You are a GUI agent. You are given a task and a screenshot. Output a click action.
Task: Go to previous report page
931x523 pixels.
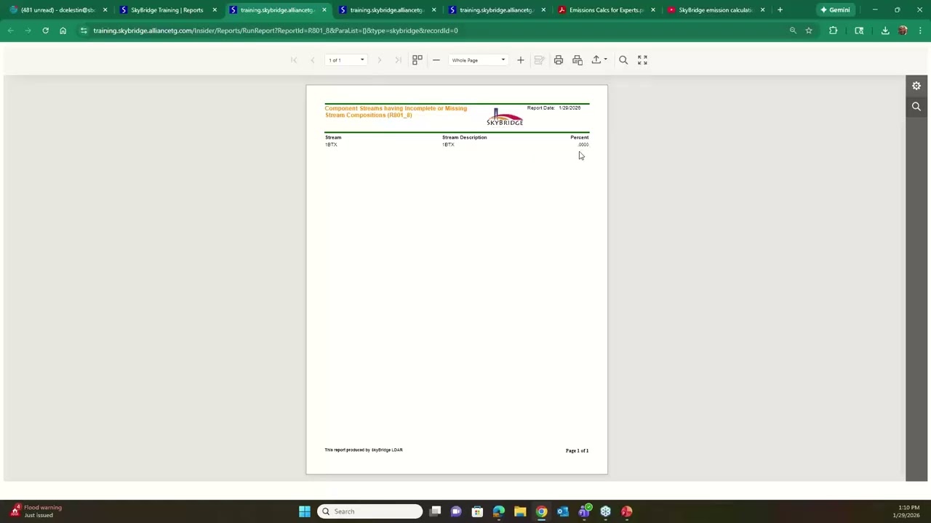pyautogui.click(x=313, y=60)
